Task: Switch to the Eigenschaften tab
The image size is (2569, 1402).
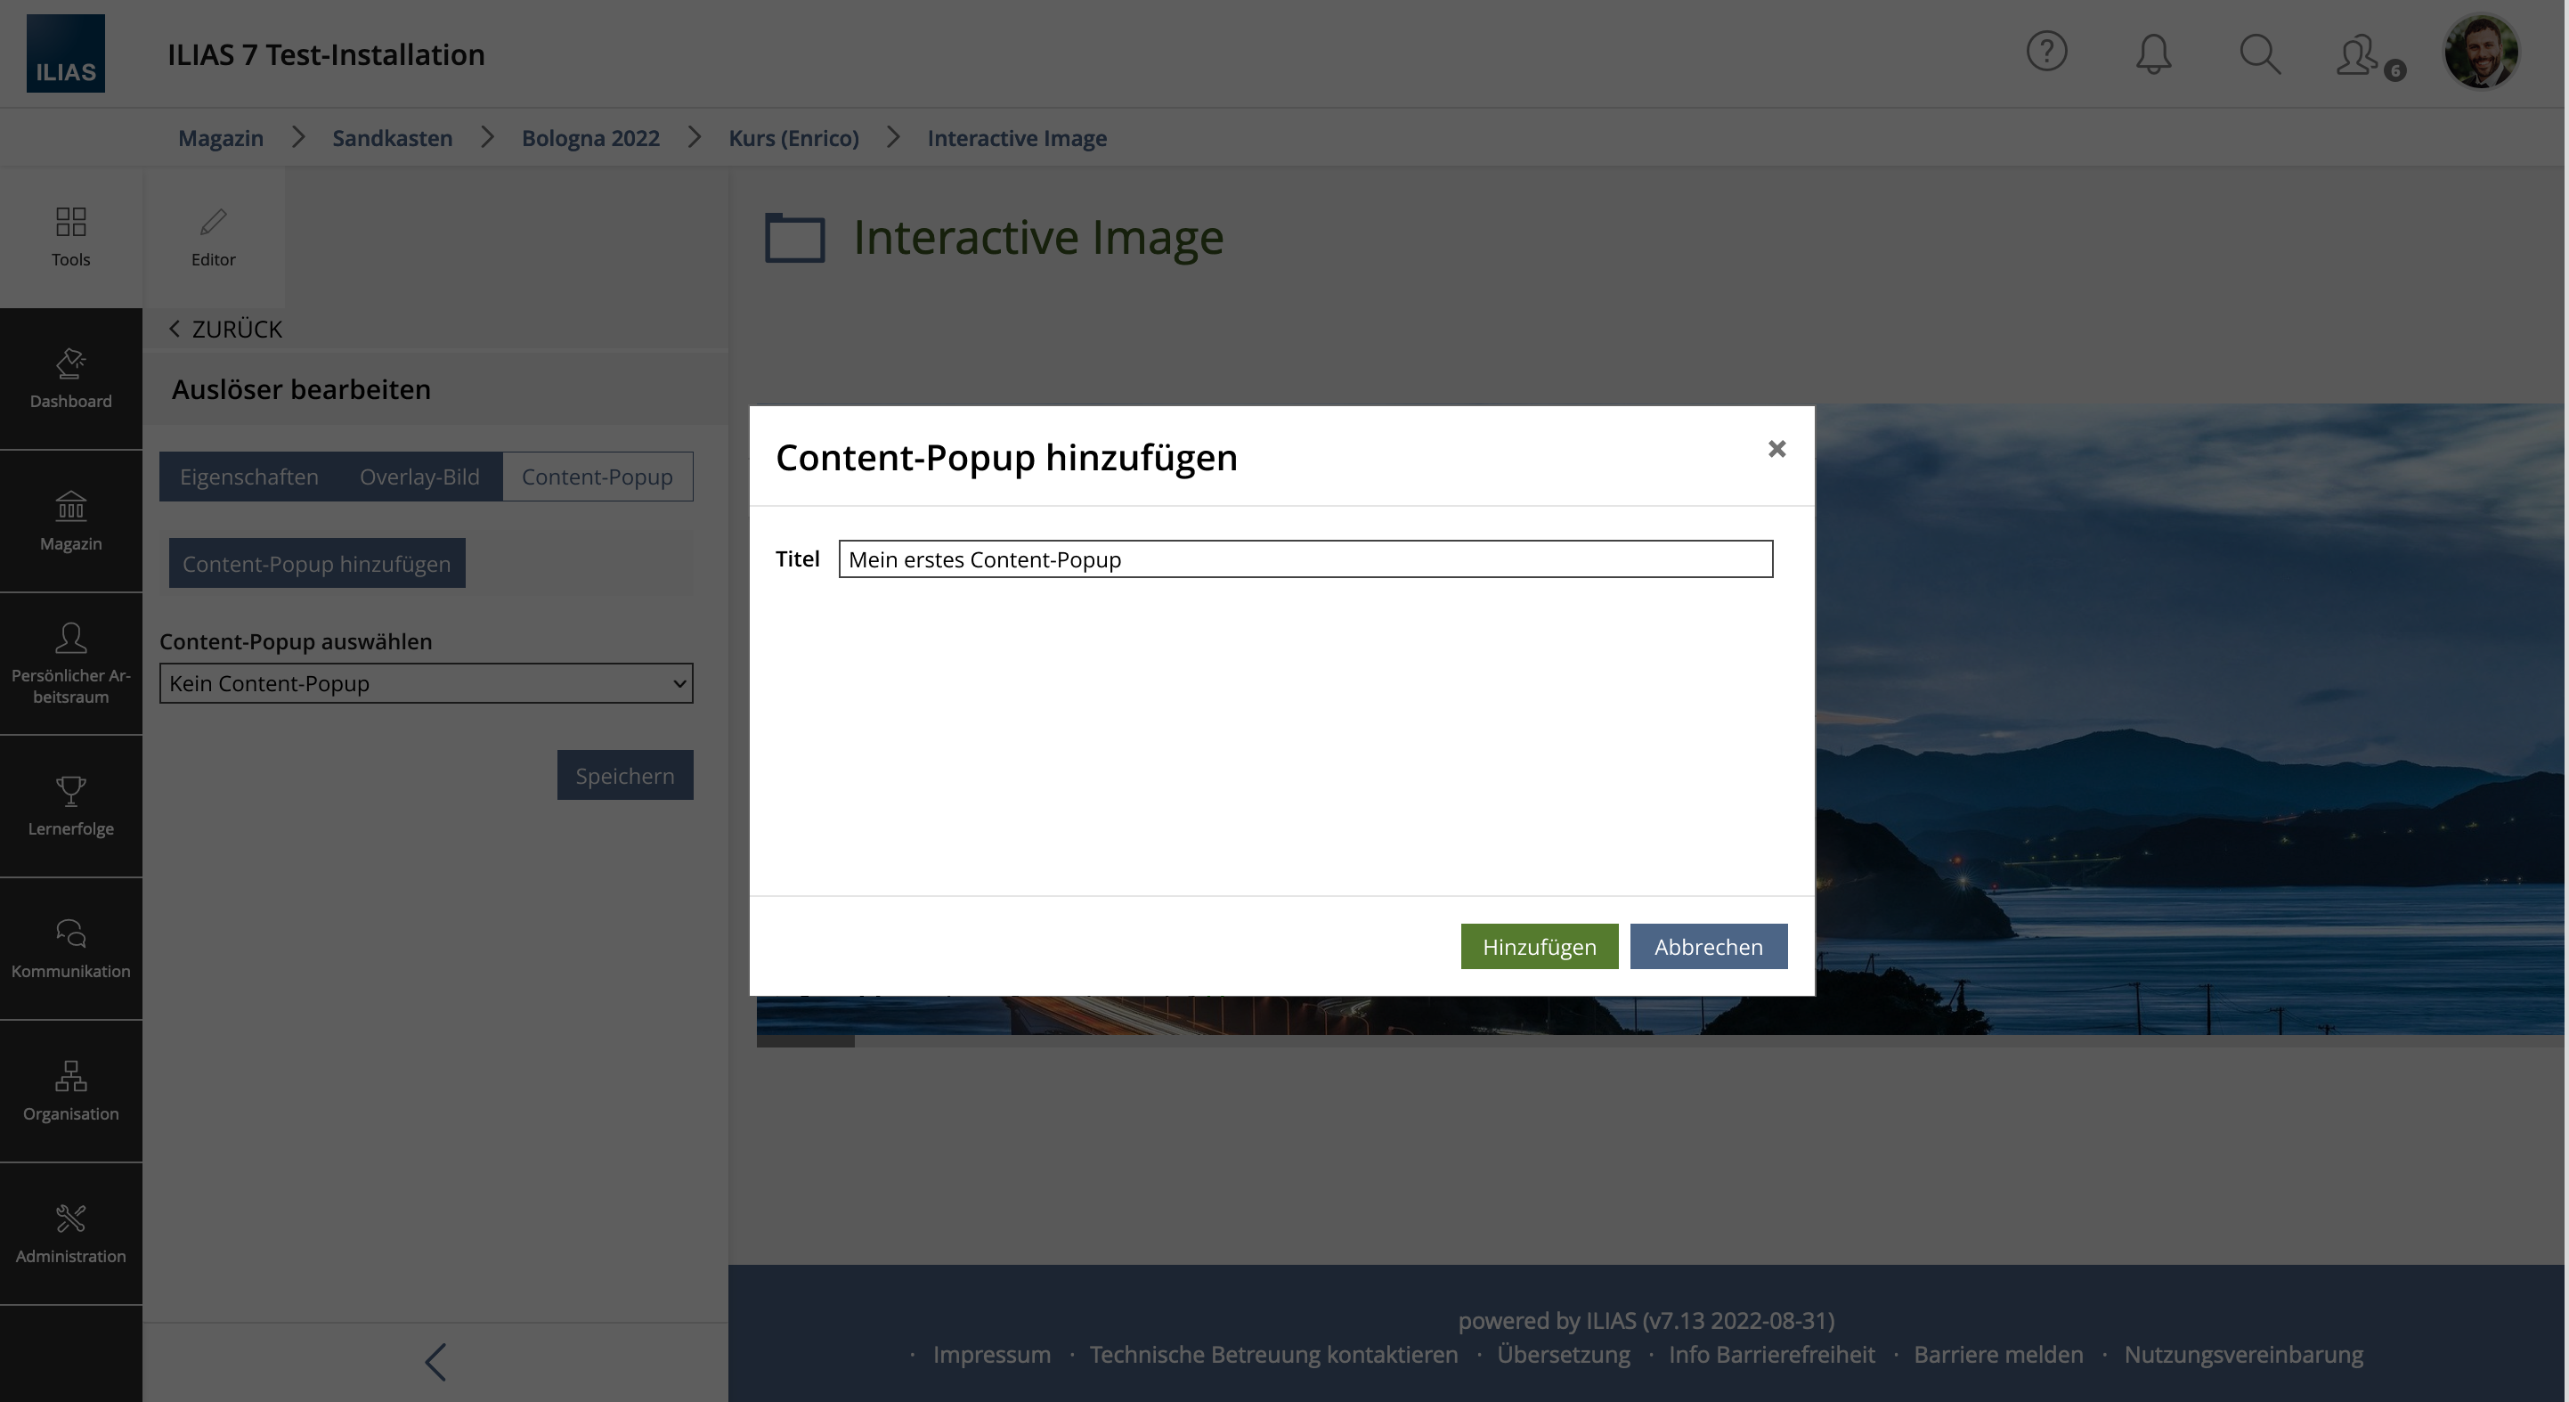Action: tap(249, 477)
